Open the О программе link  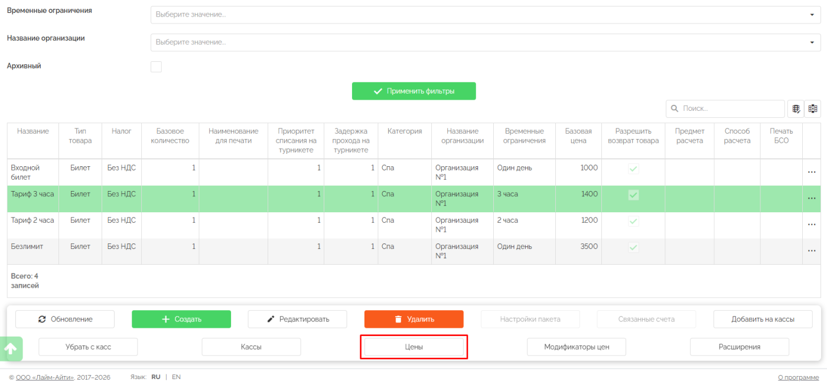(799, 377)
